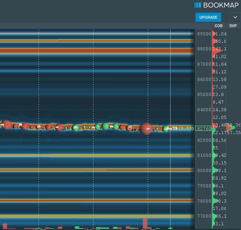Click the UPGRADE button
The image size is (241, 230).
coord(208,17)
